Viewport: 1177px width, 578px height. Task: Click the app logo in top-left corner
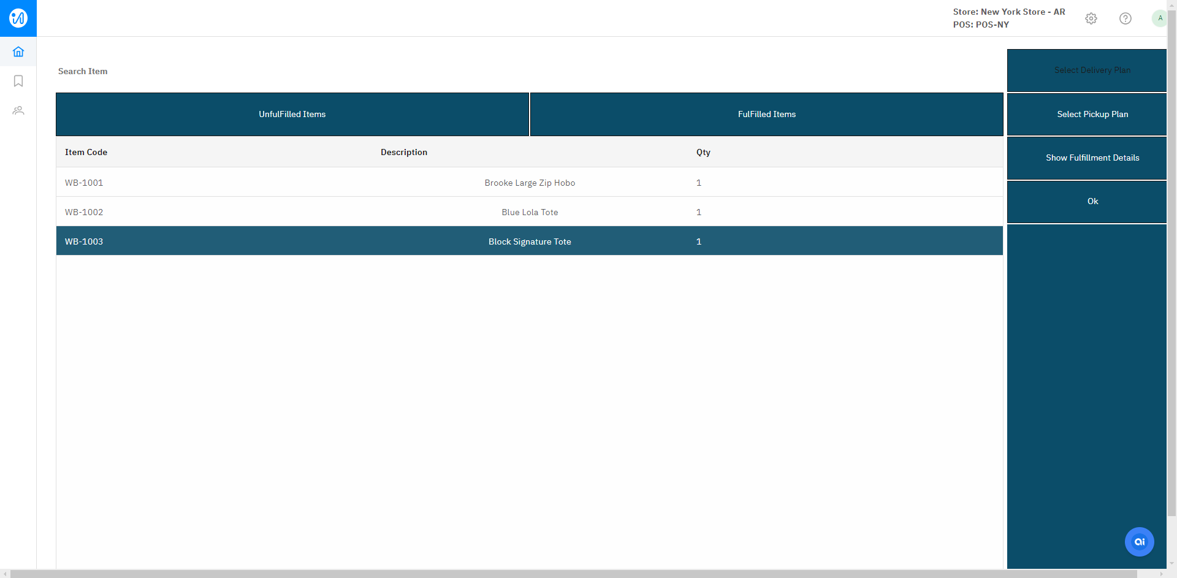tap(18, 18)
